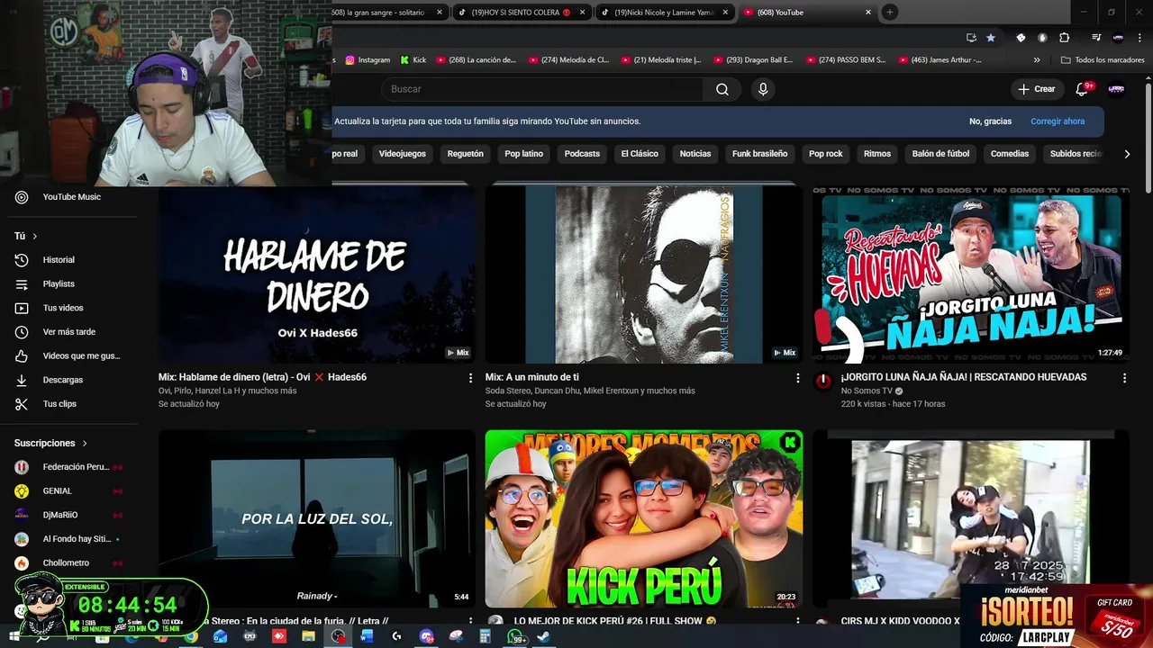Viewport: 1153px width, 648px height.
Task: Open the Chrome three-dot menu
Action: coord(1140,38)
